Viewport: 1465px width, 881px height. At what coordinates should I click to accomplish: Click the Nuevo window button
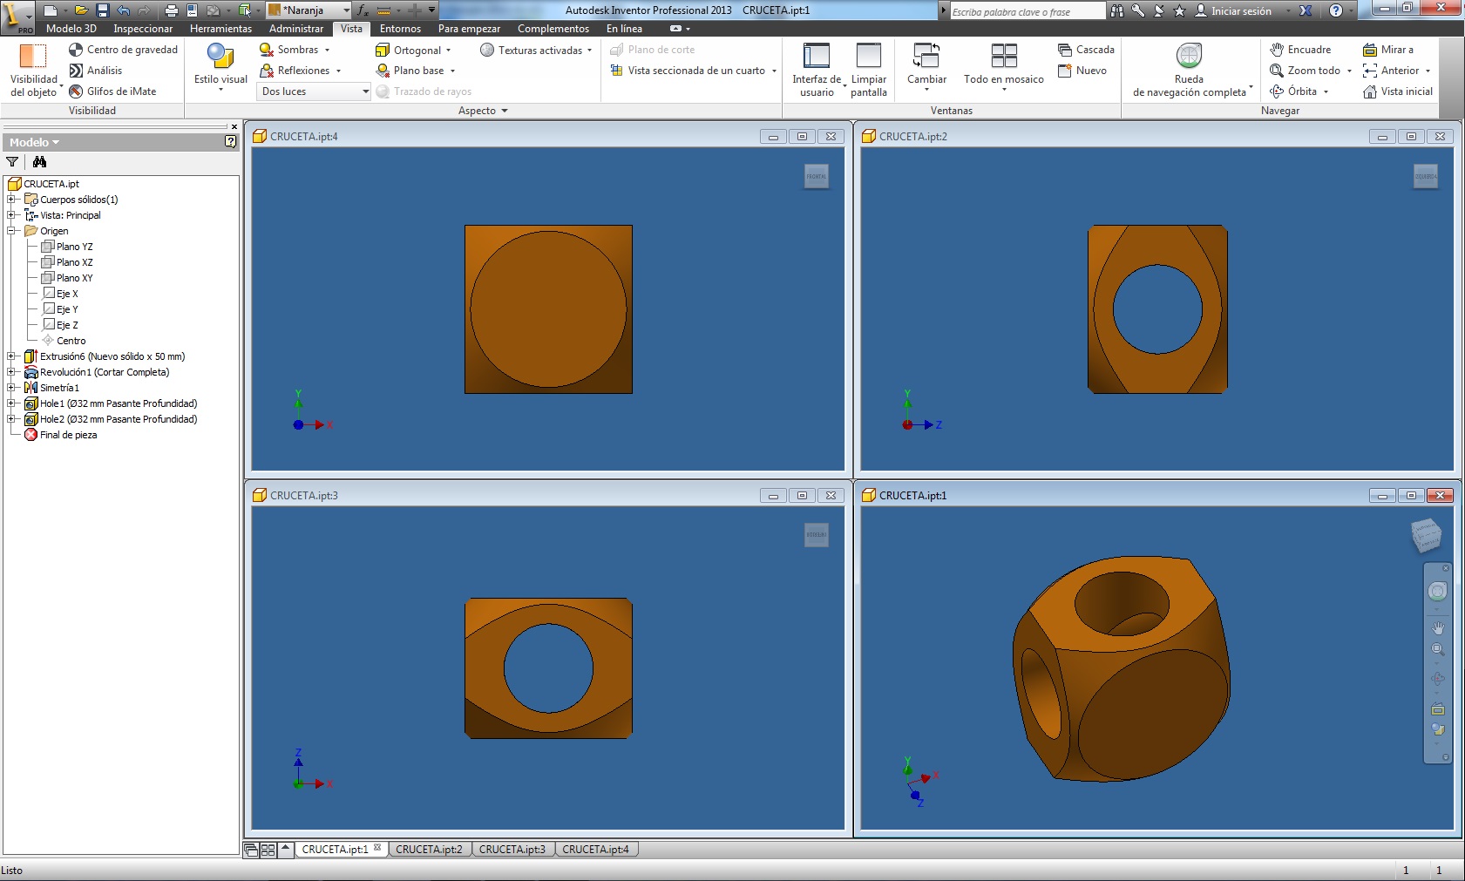coord(1082,71)
